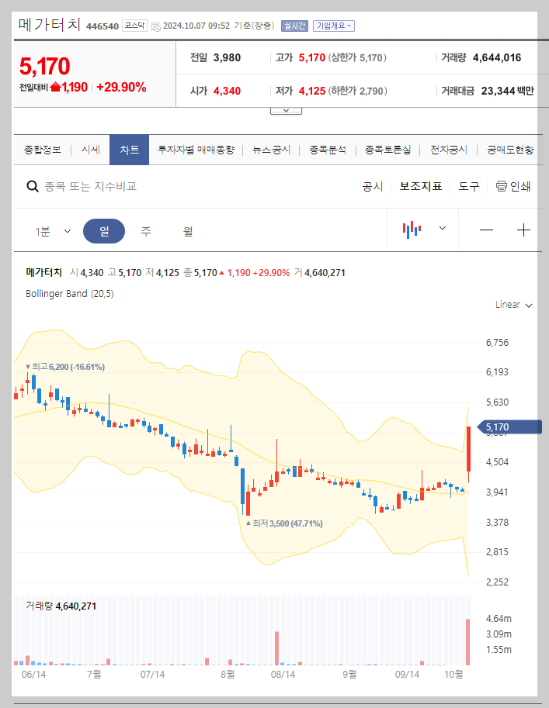The image size is (549, 708).
Task: Switch chart timeframe to 월 (monthly)
Action: click(x=186, y=230)
